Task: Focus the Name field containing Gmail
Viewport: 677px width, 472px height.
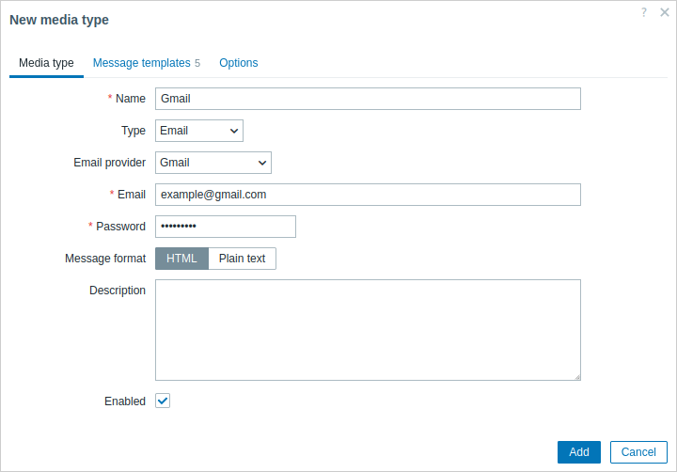Action: pyautogui.click(x=368, y=99)
